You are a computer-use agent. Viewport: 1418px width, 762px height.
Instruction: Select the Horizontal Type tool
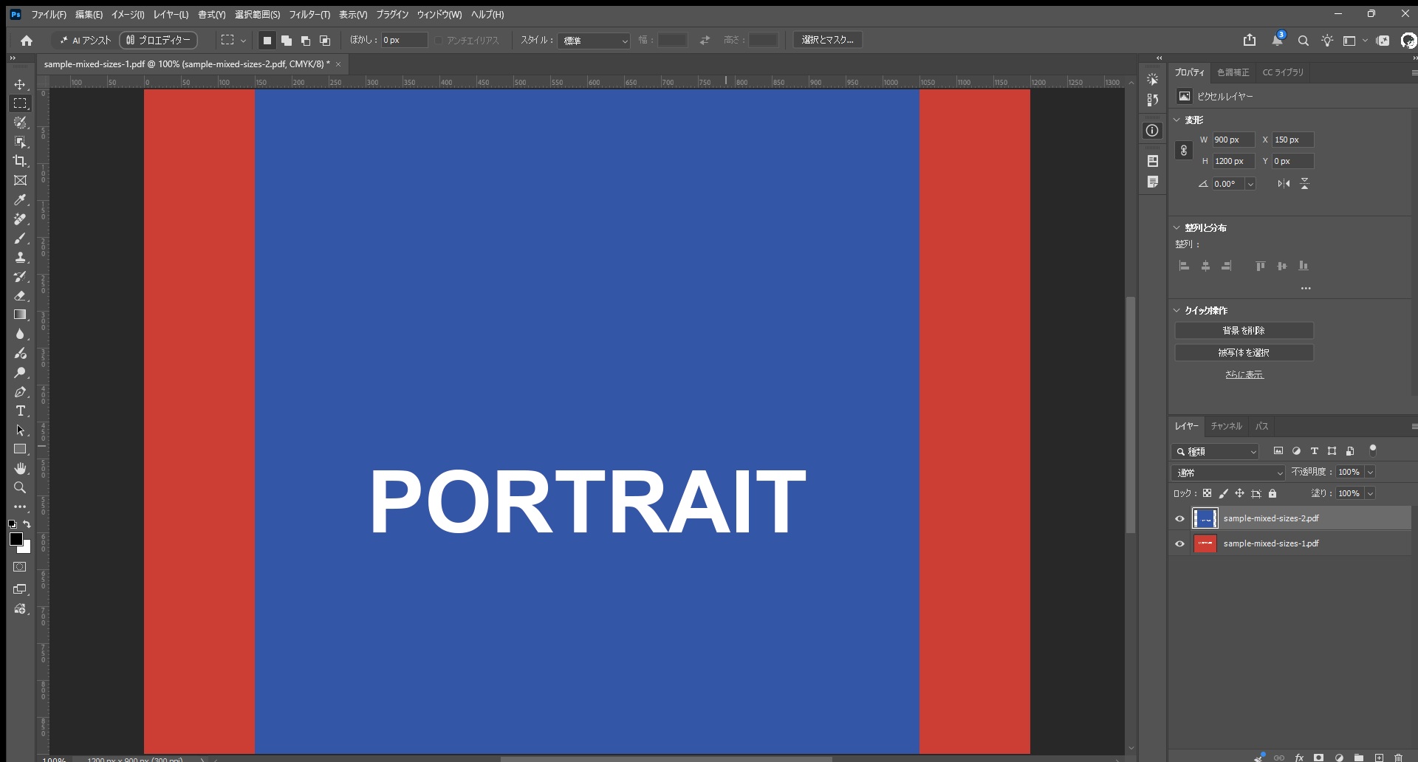coord(20,411)
